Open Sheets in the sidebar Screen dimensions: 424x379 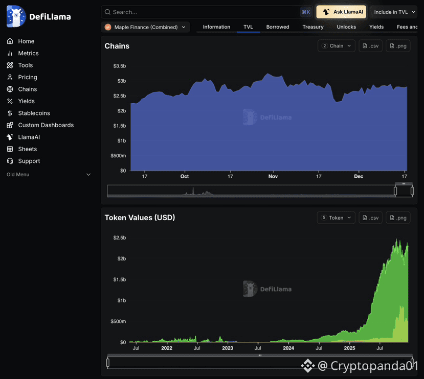coord(21,149)
